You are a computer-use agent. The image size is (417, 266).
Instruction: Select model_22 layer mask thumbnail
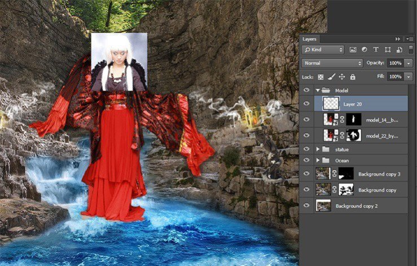click(353, 136)
